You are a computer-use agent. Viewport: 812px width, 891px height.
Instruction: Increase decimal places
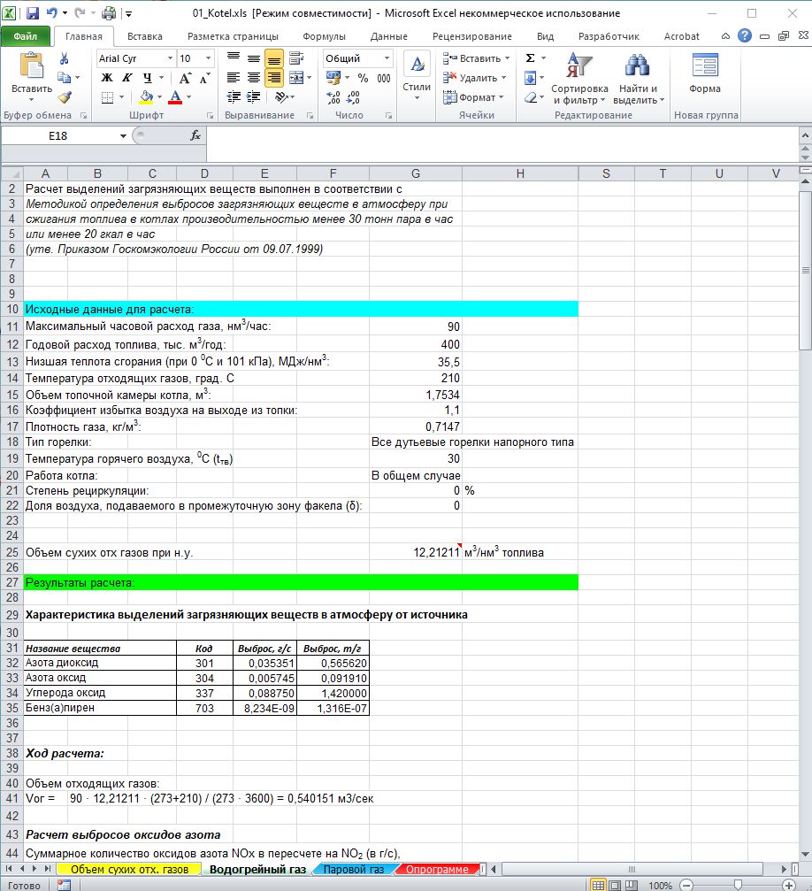pos(333,97)
